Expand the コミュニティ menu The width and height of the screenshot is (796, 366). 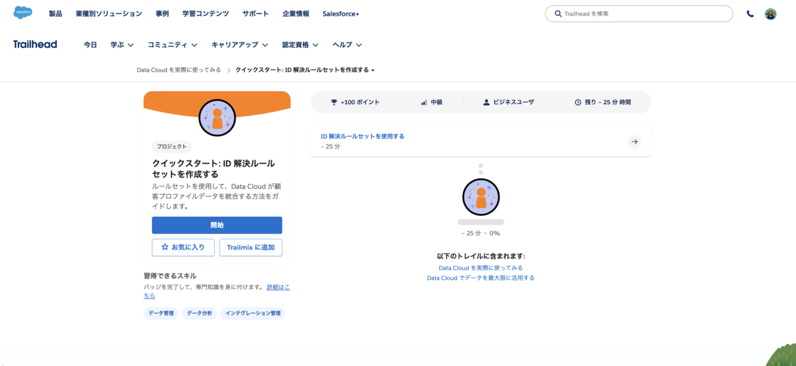tap(172, 45)
